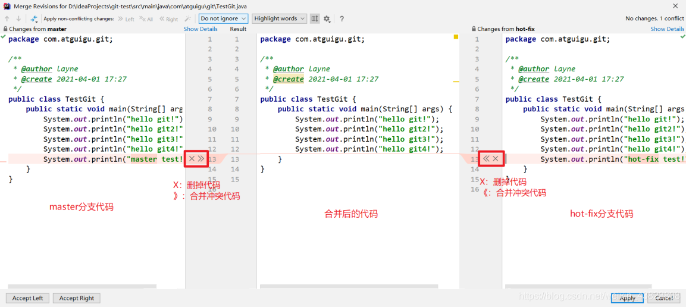
Task: Apply All non-conflicting changes
Action: tap(146, 19)
